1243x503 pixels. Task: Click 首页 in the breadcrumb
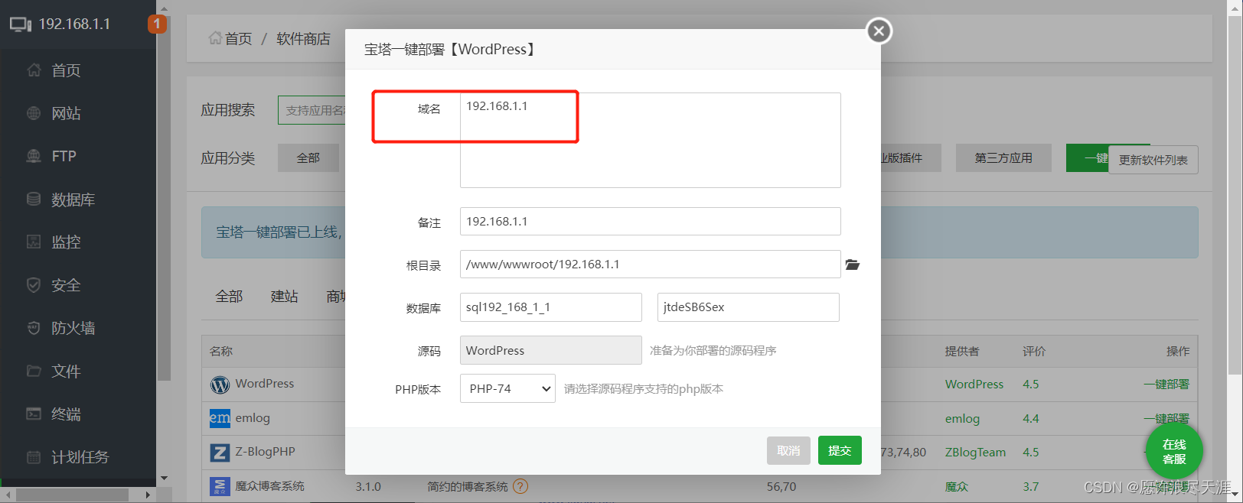238,38
